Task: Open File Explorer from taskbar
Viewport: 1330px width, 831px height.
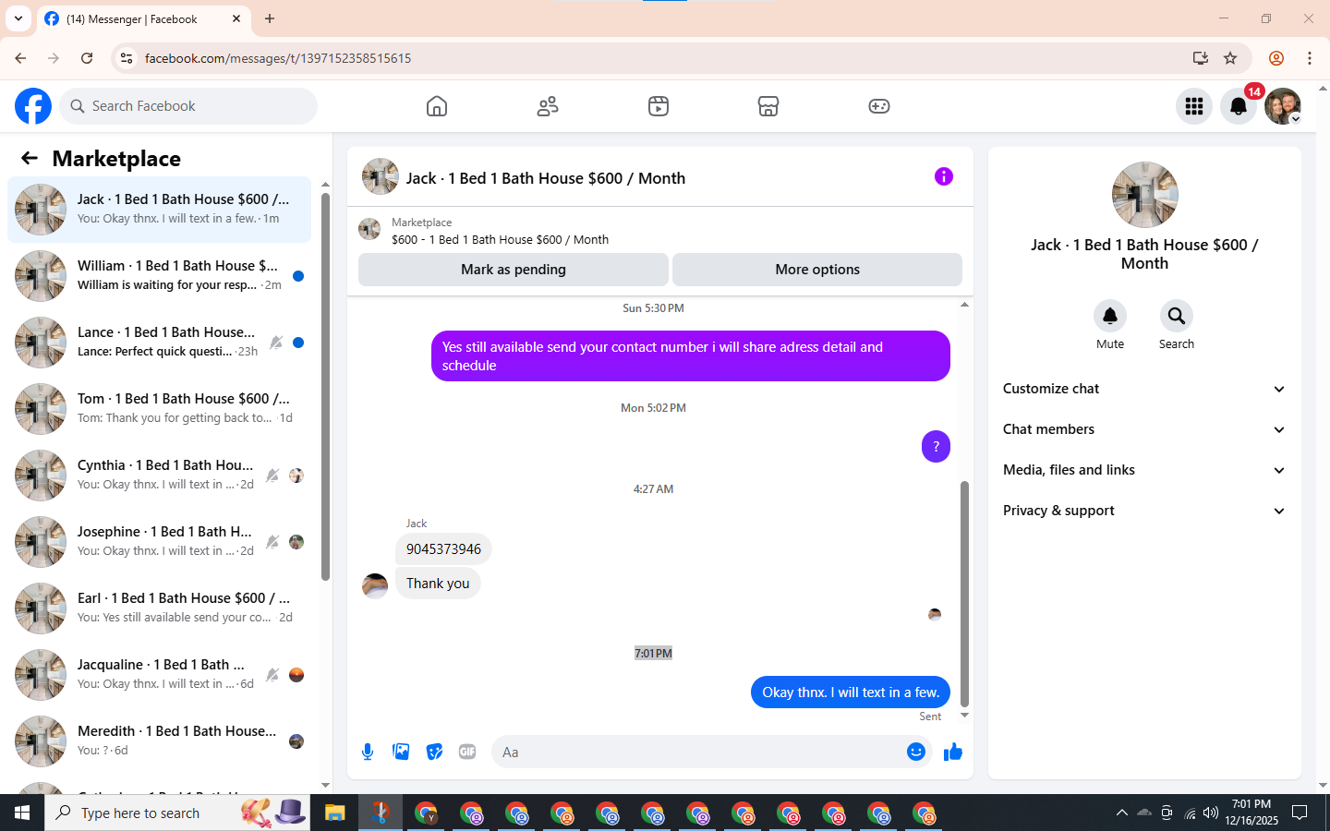Action: coord(334,813)
